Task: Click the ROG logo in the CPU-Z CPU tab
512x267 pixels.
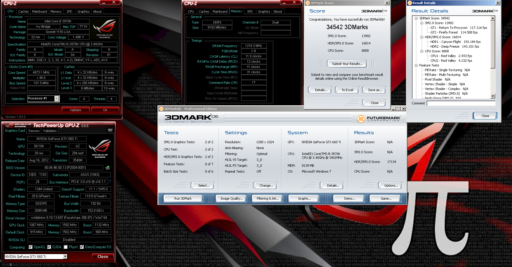Action: 105,29
